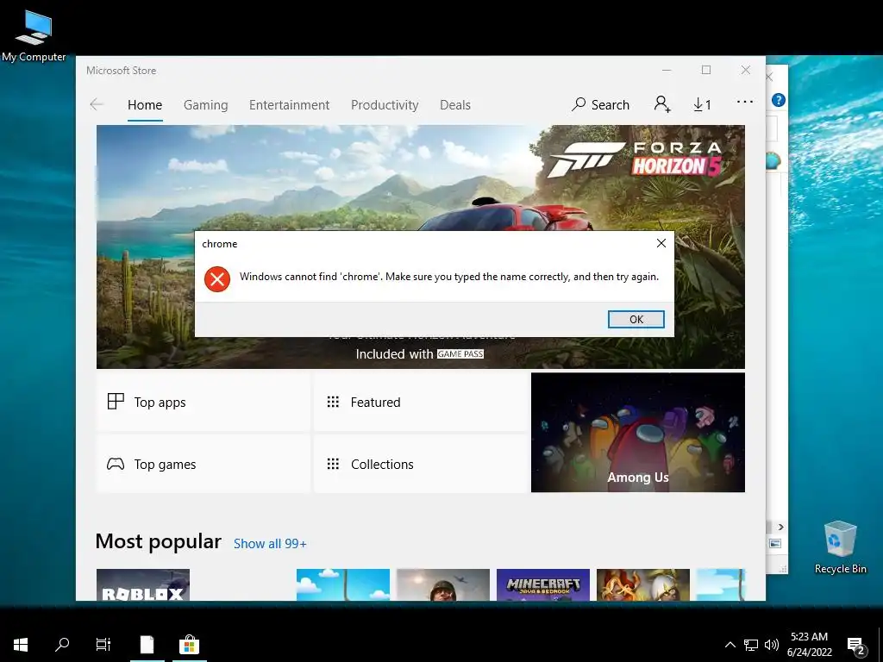This screenshot has width=883, height=662.
Task: Open the Minecraft game thumbnail
Action: tap(543, 584)
